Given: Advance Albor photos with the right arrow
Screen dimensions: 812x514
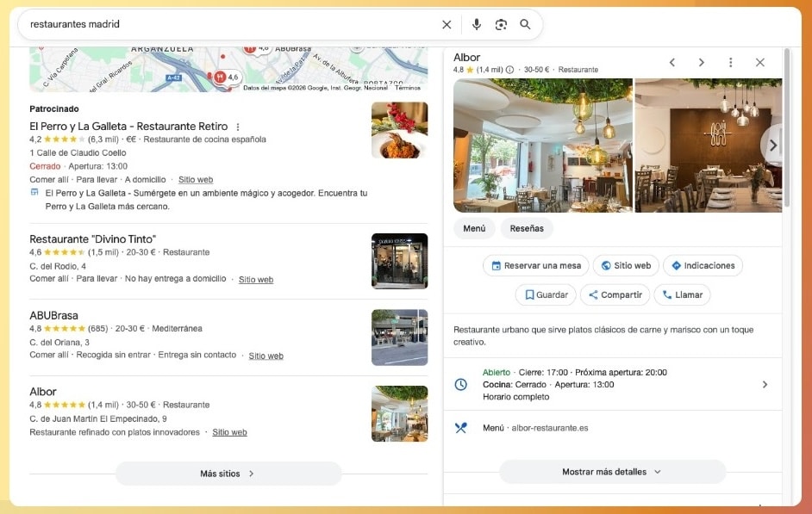Looking at the screenshot, I should [x=772, y=146].
